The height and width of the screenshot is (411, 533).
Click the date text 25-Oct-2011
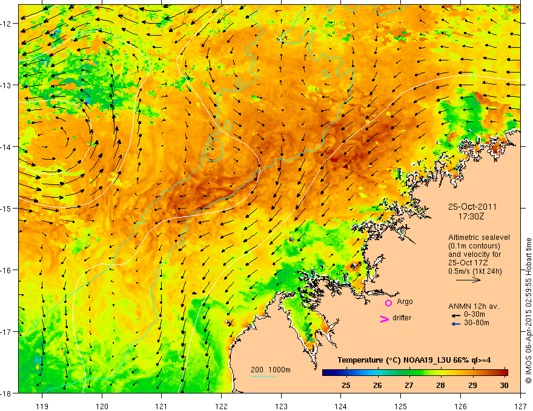click(472, 207)
